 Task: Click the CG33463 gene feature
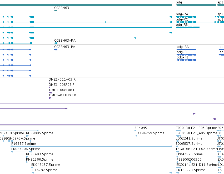click(x=56, y=11)
